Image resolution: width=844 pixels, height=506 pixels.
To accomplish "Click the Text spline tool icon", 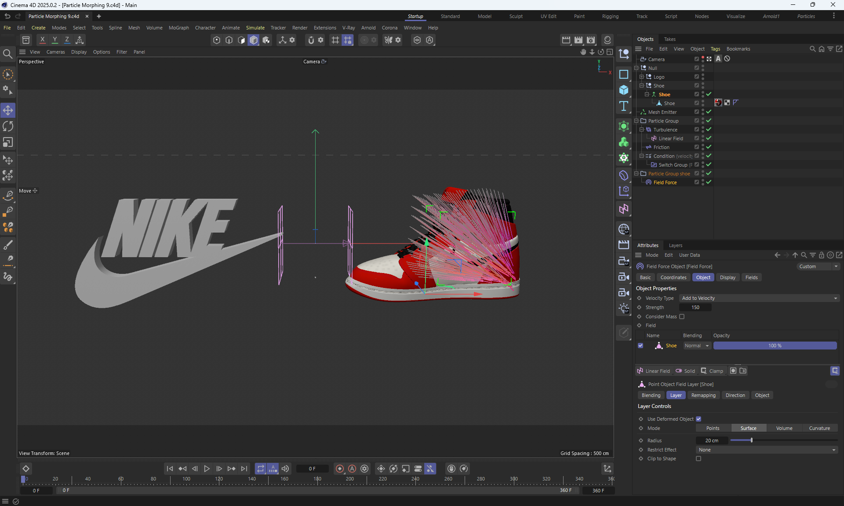I will coord(623,106).
